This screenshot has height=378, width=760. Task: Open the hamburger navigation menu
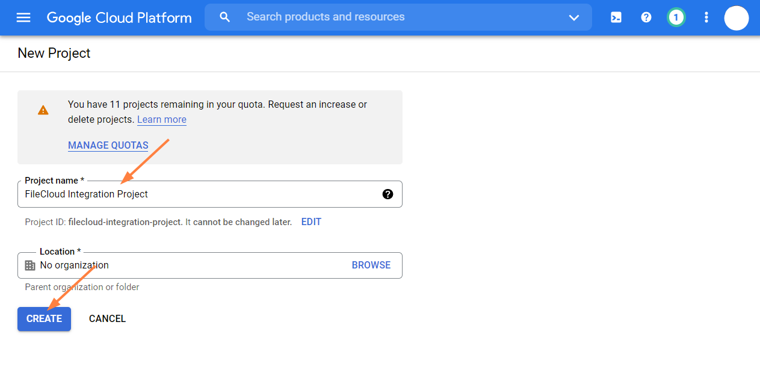(x=23, y=17)
